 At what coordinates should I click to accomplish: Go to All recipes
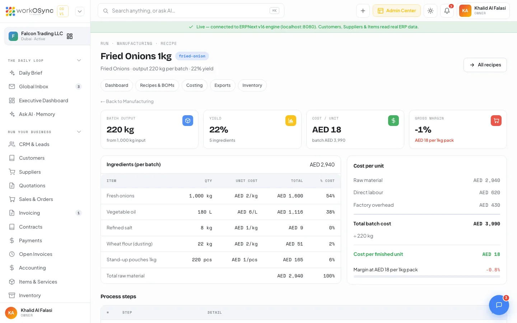[485, 65]
